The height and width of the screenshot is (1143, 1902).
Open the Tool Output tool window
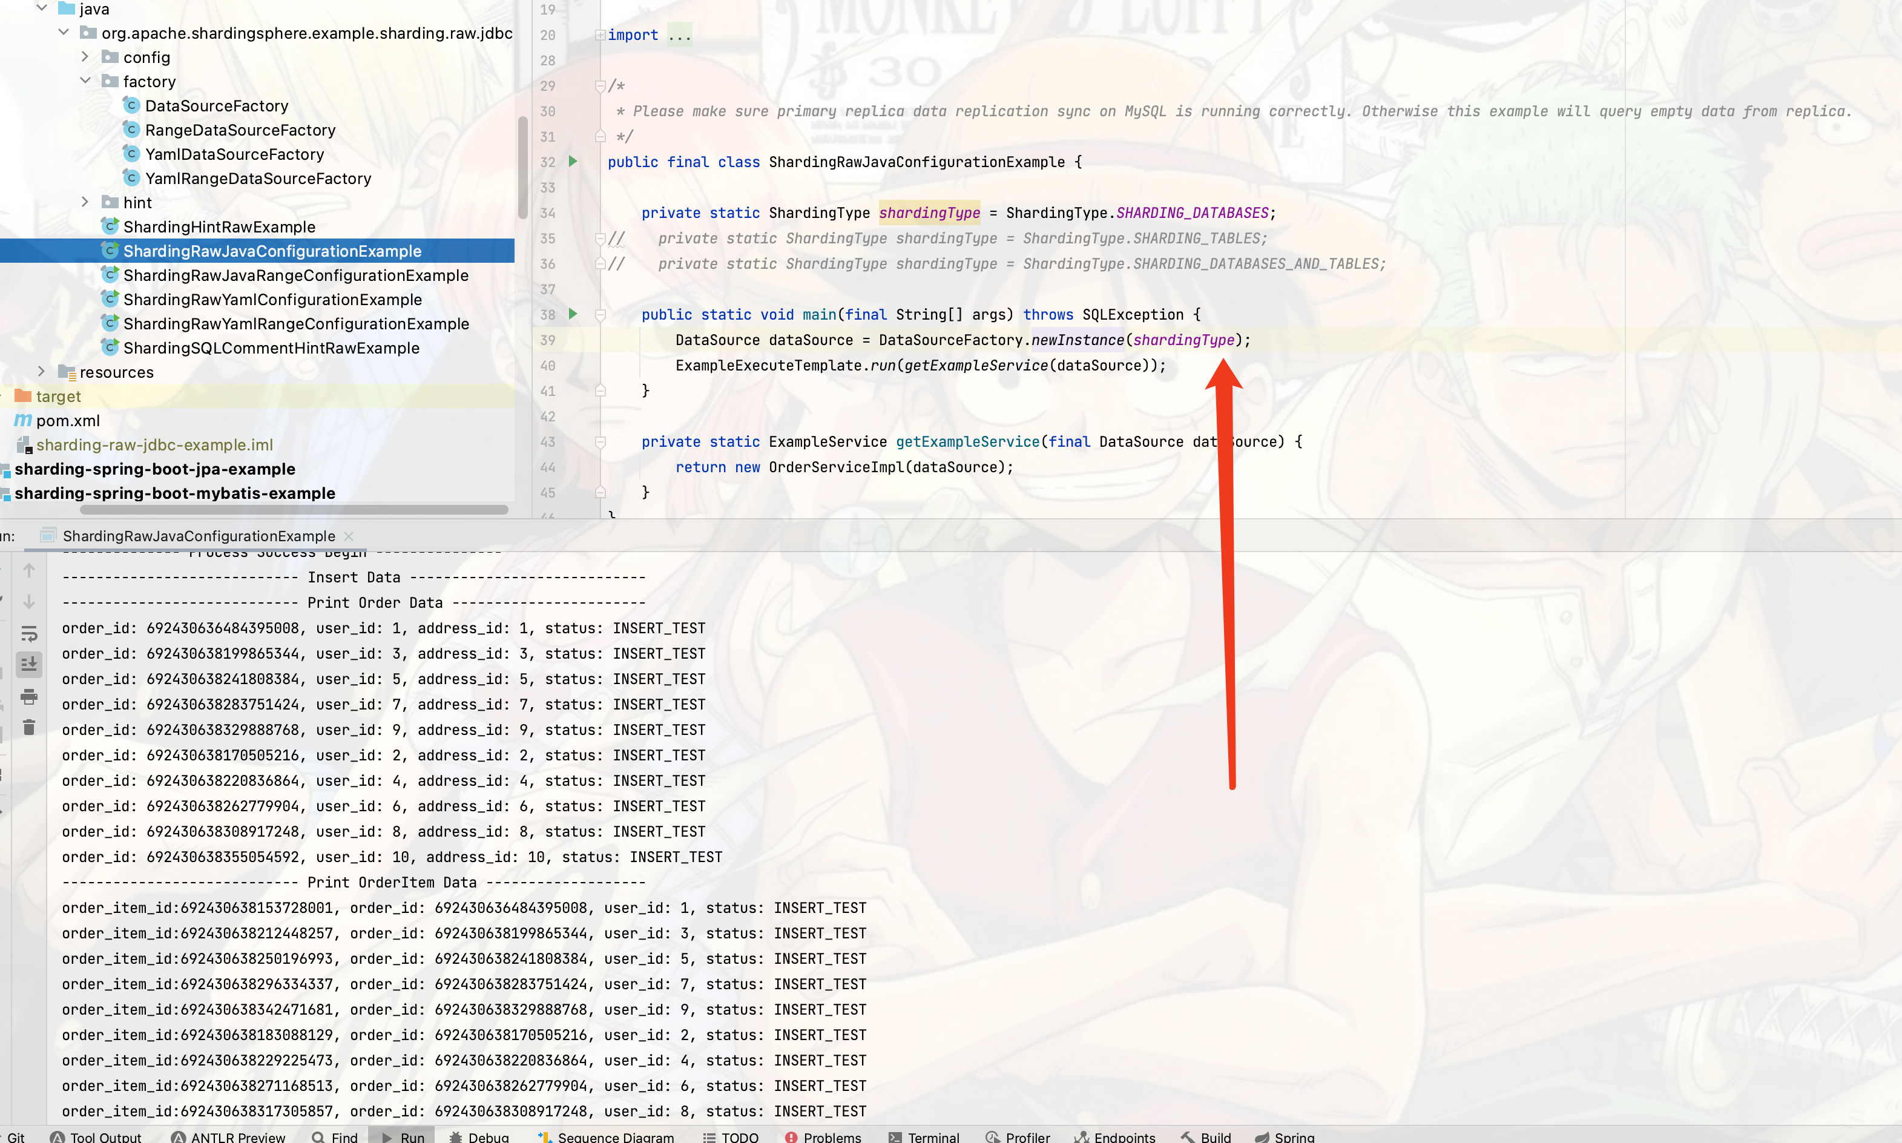pos(96,1136)
